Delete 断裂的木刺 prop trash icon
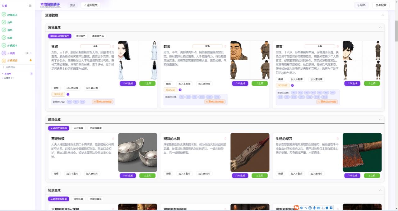Viewport: 398px width, 211px height. (x=225, y=138)
